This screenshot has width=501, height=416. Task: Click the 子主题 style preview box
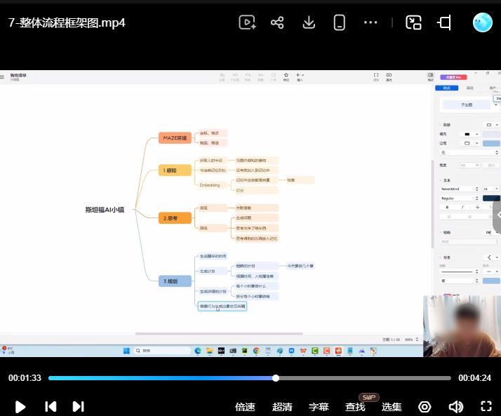467,105
